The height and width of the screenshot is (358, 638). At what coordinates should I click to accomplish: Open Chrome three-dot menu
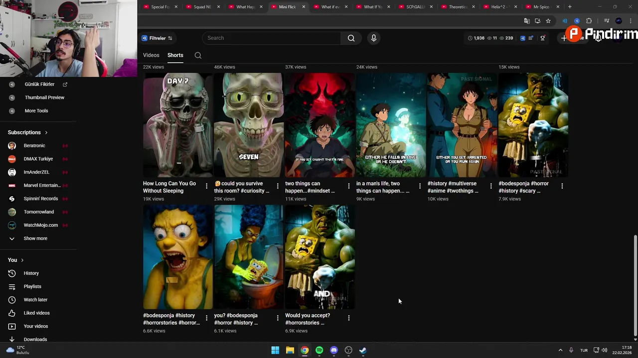631,21
